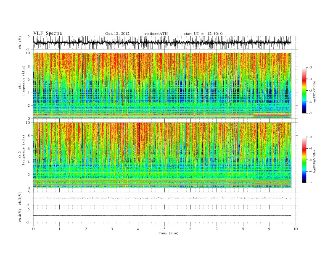Click the "ch.4(V)" axis label
The image size is (333, 257).
pos(20,216)
